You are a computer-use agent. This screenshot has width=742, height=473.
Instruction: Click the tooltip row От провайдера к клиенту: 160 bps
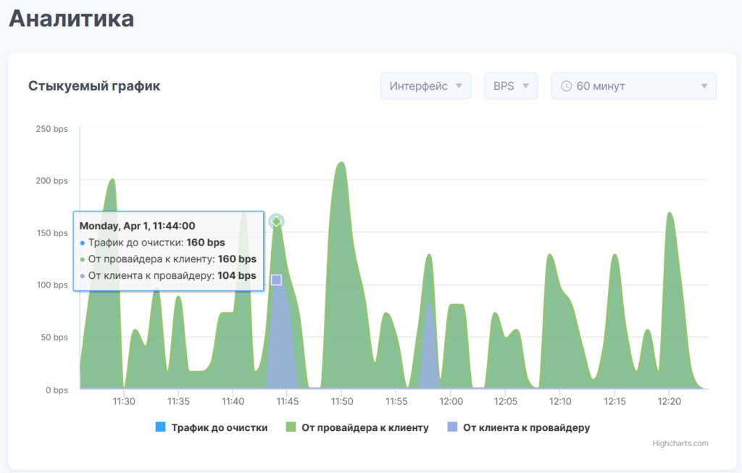pyautogui.click(x=168, y=259)
